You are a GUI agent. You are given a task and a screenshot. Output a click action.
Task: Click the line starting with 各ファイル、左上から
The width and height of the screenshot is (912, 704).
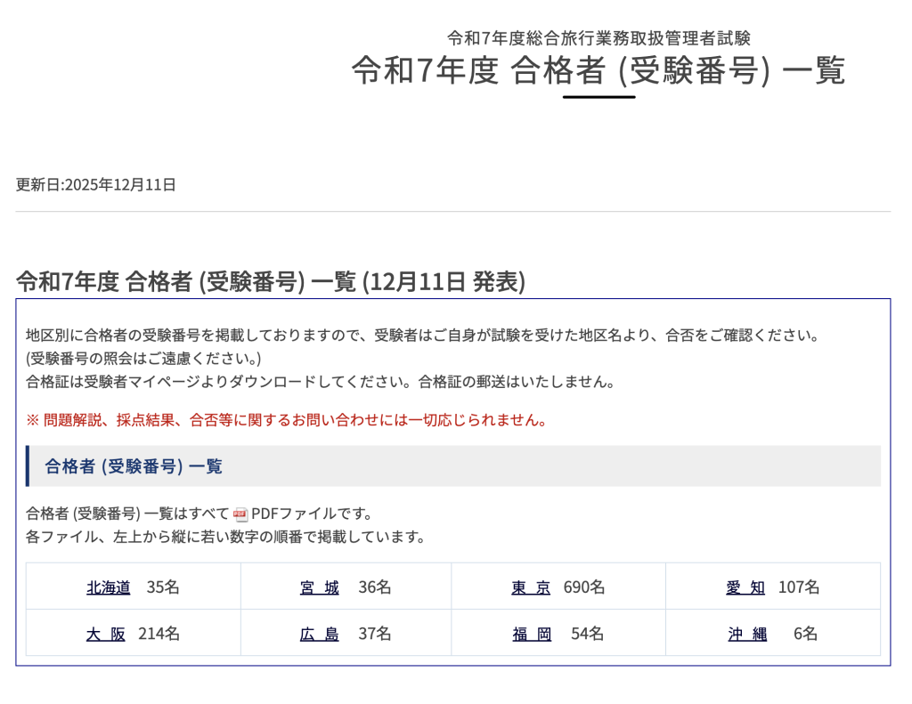click(x=225, y=537)
